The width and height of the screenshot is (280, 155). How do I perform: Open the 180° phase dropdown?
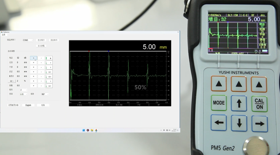(45, 94)
